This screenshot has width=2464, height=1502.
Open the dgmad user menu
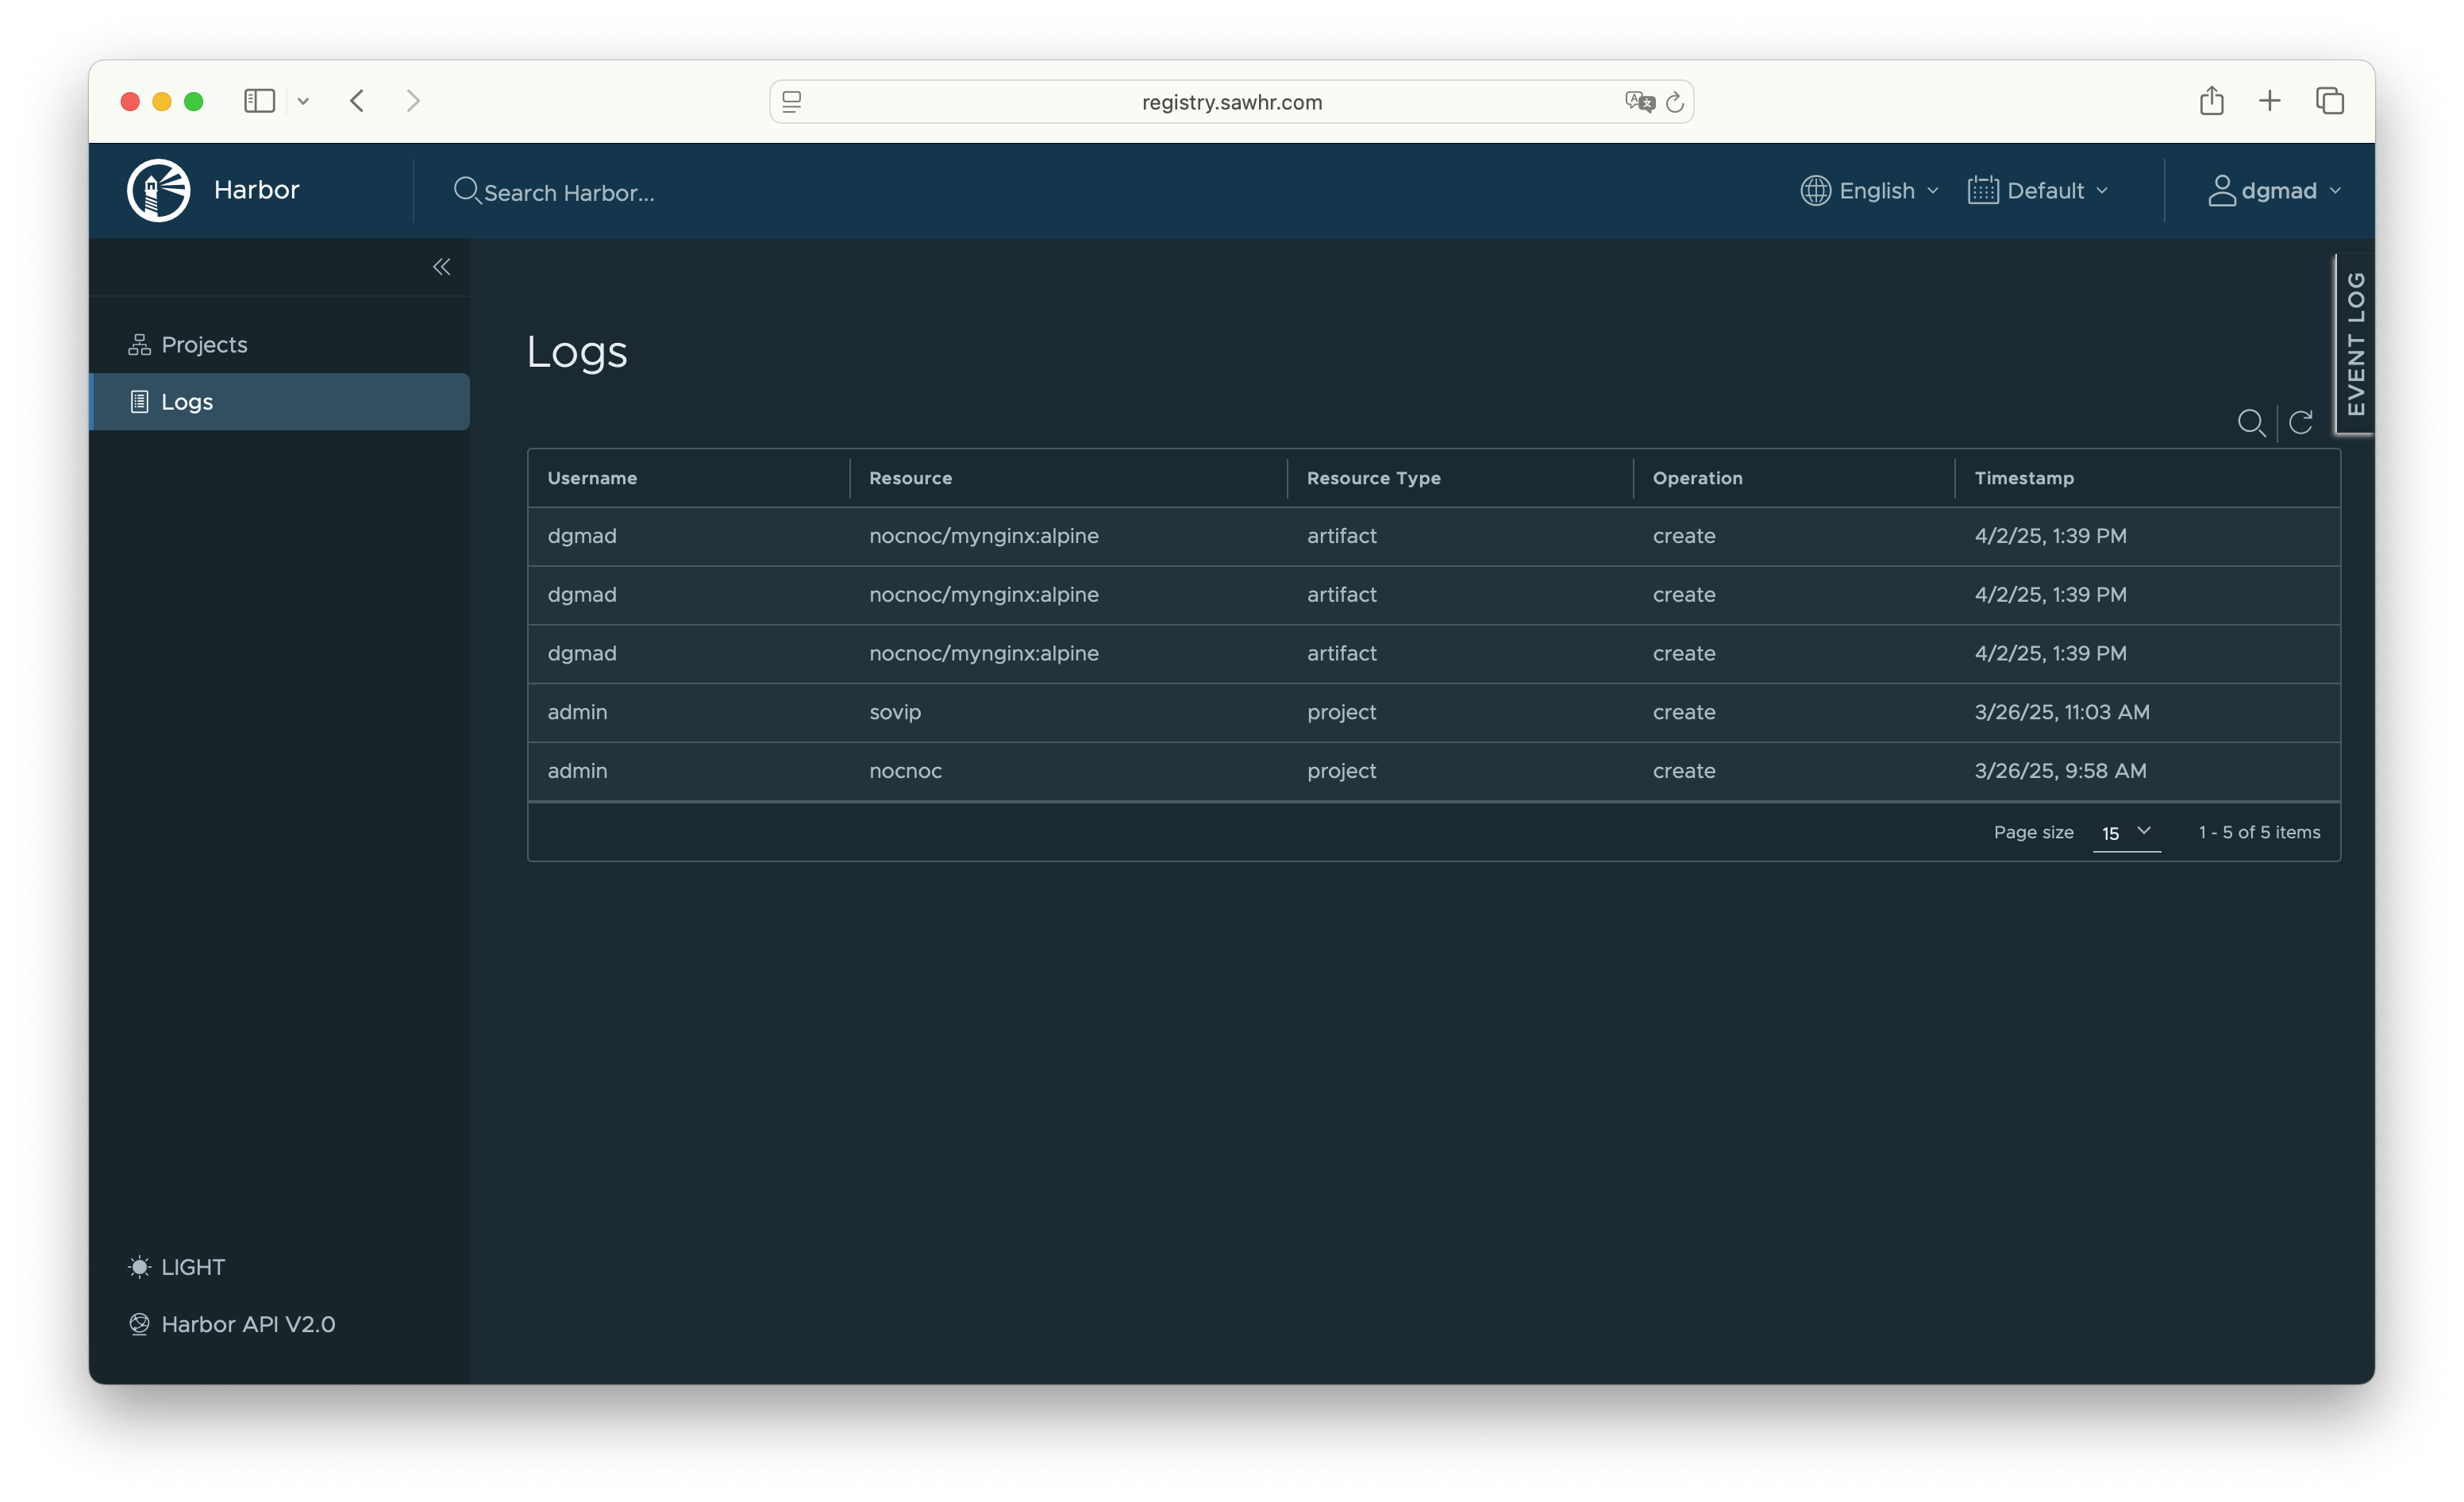point(2275,190)
